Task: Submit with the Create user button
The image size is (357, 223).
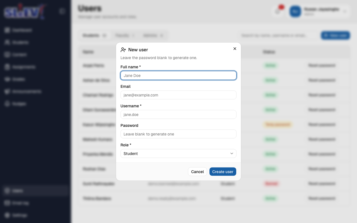Action: (x=223, y=172)
